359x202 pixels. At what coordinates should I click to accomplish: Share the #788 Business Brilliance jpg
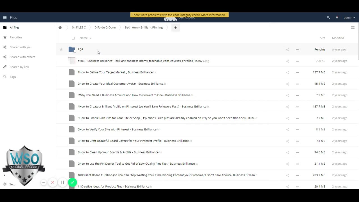(x=287, y=61)
